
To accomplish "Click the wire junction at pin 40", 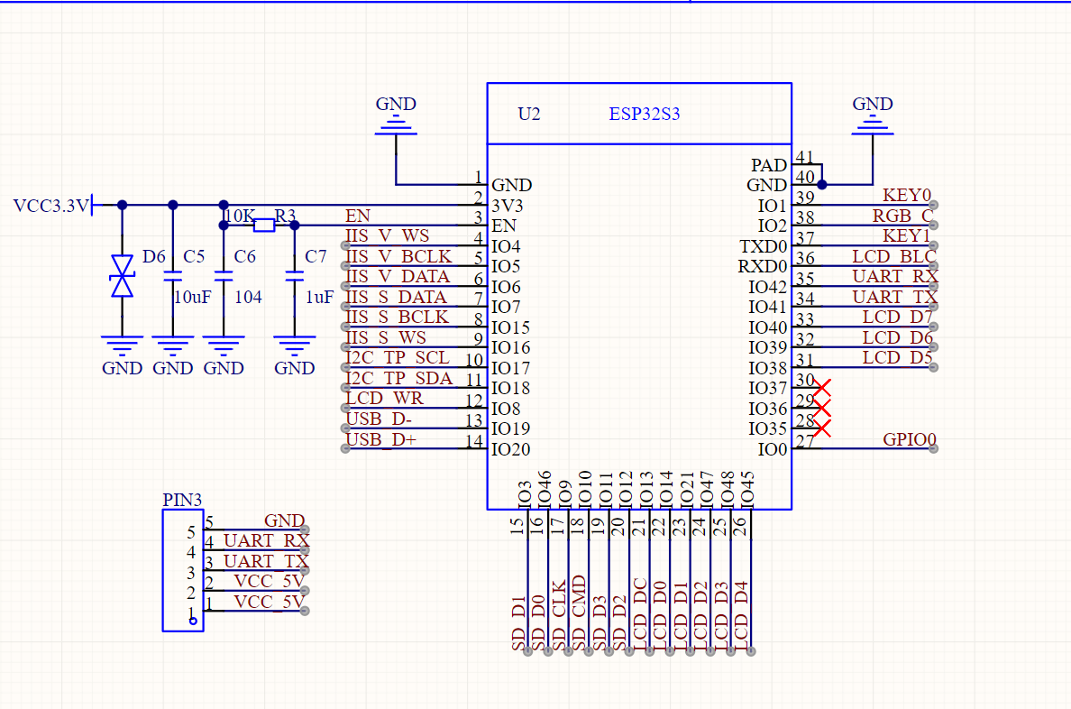I will pos(821,185).
